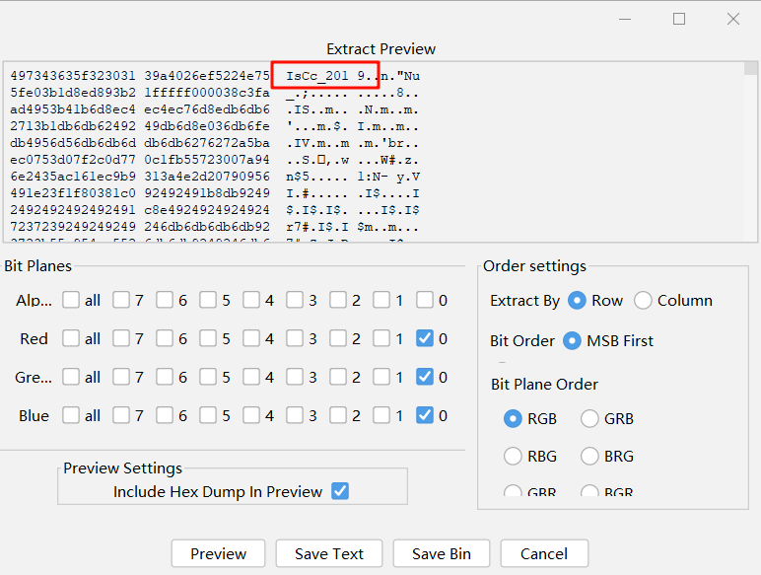Image resolution: width=761 pixels, height=575 pixels.
Task: Choose BRG bit plane order
Action: click(589, 456)
